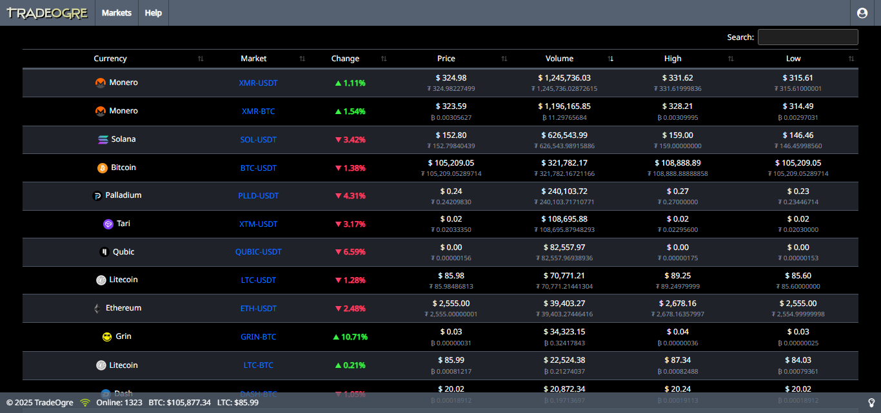The height and width of the screenshot is (413, 881).
Task: Open the XMR-USDT market link
Action: click(x=259, y=83)
